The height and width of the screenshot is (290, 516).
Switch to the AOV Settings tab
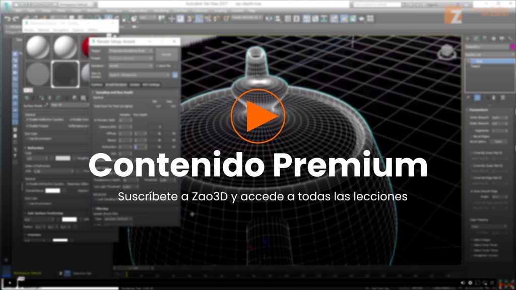pyautogui.click(x=151, y=85)
